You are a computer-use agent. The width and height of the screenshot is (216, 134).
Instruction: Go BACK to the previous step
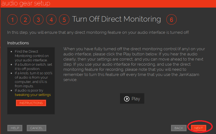click(x=179, y=128)
